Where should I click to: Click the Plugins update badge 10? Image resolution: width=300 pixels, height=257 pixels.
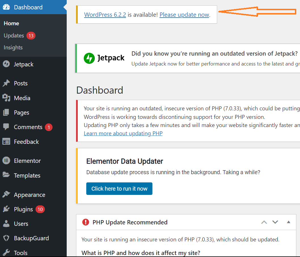[x=40, y=209]
